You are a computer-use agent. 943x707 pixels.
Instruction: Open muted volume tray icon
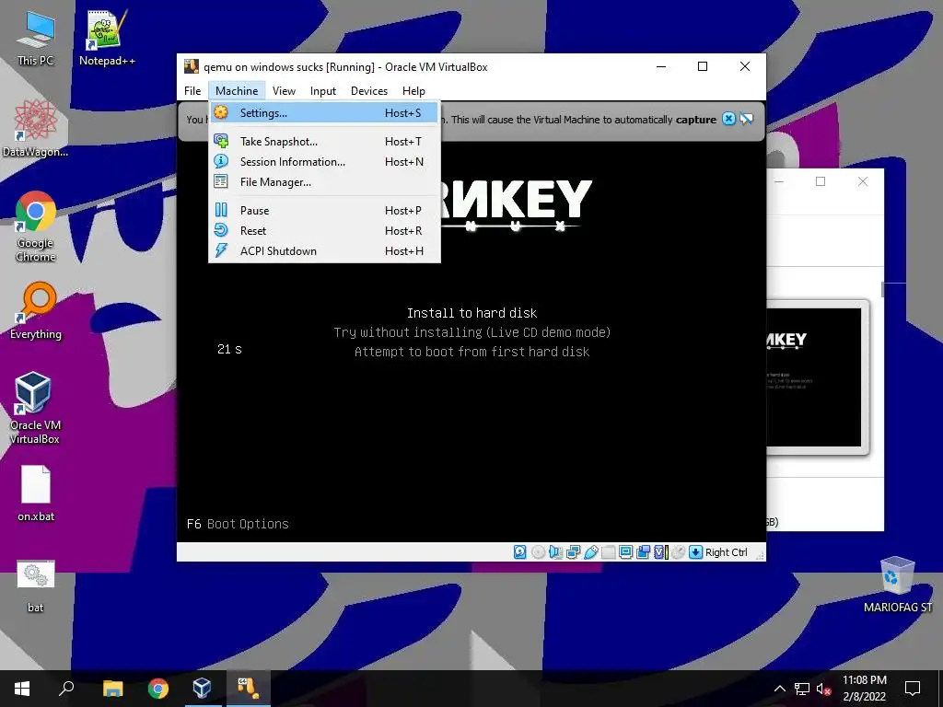pos(823,689)
